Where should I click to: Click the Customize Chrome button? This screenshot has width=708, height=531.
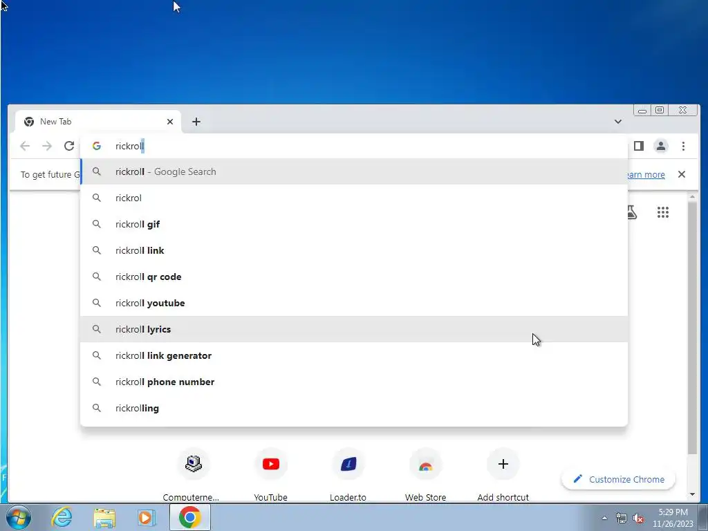[619, 479]
